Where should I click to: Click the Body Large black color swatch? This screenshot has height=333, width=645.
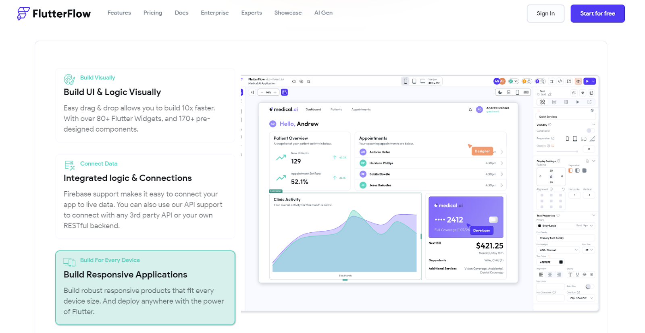539,225
